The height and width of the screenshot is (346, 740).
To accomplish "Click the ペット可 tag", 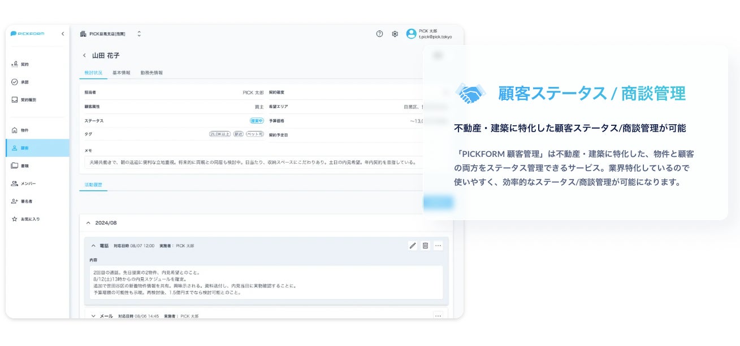I will [254, 134].
